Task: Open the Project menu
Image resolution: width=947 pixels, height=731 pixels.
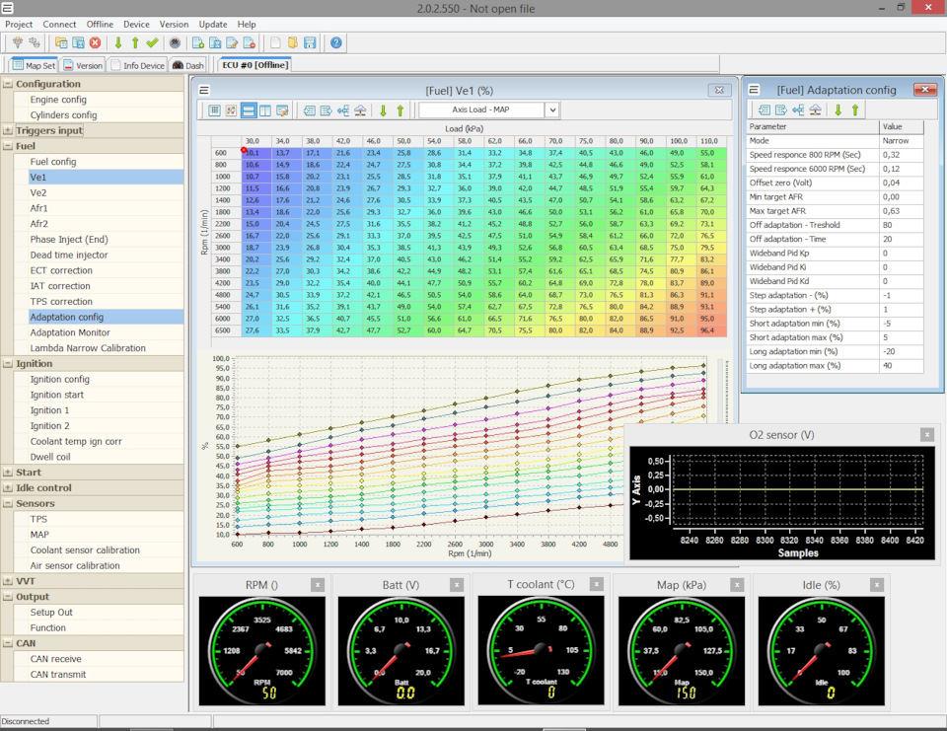Action: tap(19, 24)
